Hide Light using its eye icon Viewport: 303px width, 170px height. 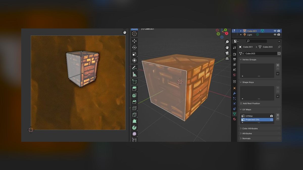[x=275, y=35]
